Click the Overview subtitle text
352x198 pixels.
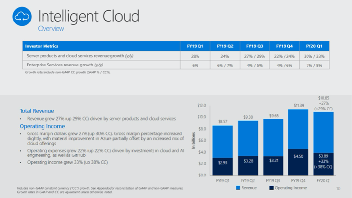tap(51, 29)
